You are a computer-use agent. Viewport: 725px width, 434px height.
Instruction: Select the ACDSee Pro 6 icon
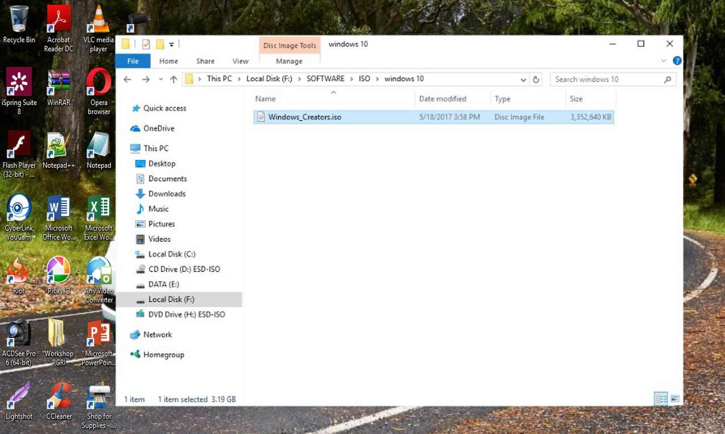[19, 342]
